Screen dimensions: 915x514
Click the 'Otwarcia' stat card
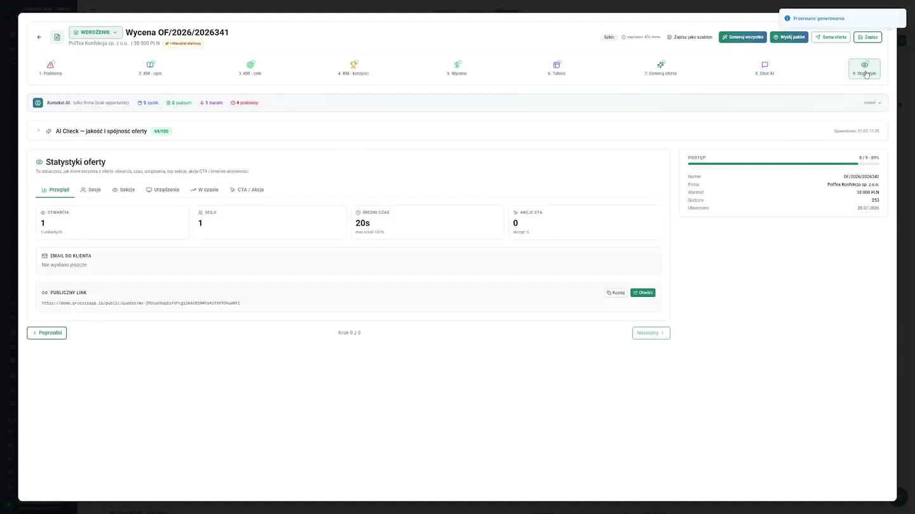coord(112,222)
